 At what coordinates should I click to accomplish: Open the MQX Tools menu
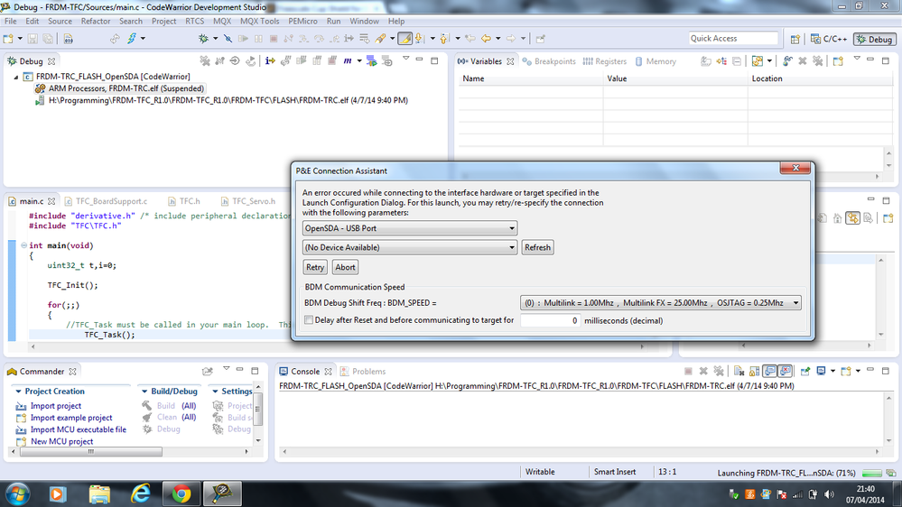pyautogui.click(x=259, y=22)
